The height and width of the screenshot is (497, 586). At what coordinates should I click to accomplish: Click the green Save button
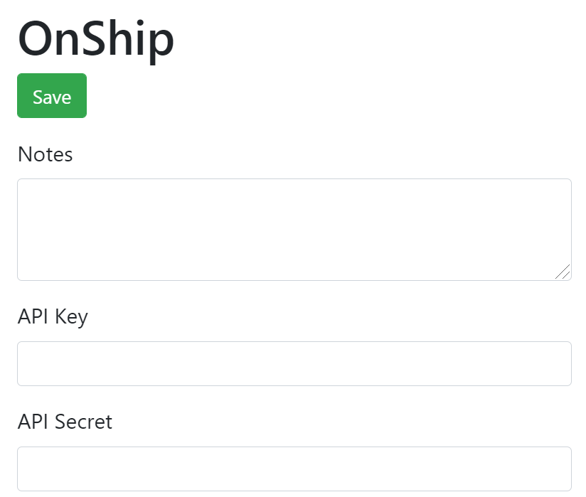52,96
